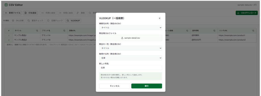Image resolution: width=261 pixels, height=96 pixels.
Task: Select the ブランドB cell
Action: point(54,40)
